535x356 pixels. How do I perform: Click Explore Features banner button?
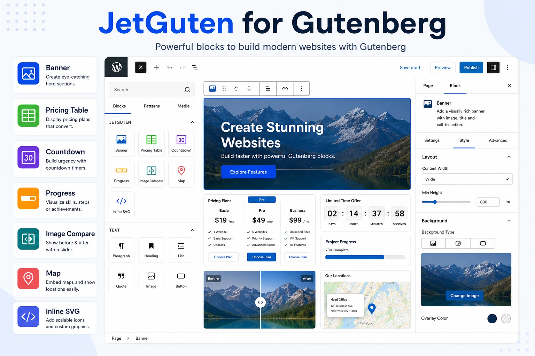pos(248,172)
